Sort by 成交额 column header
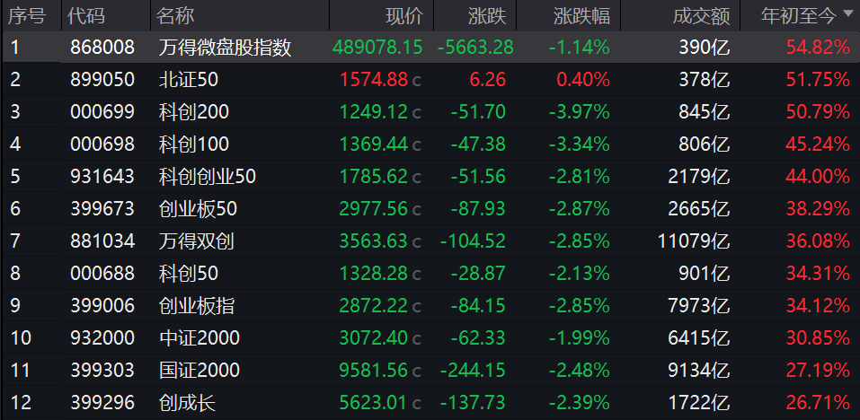The width and height of the screenshot is (860, 420). point(702,16)
